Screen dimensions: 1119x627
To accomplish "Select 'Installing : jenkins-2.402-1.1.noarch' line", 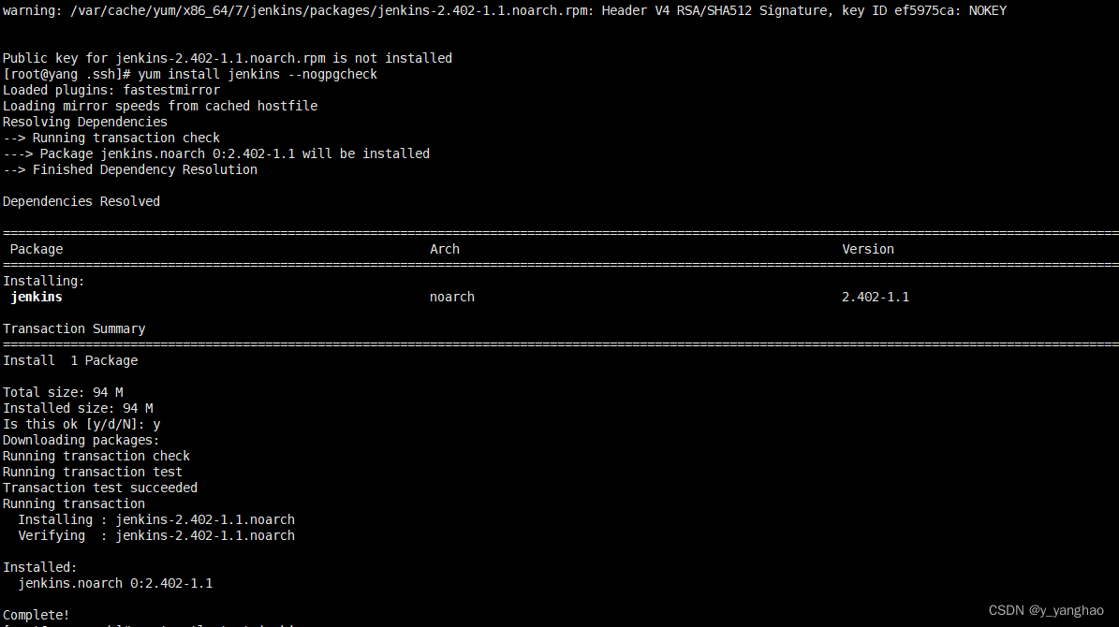I will [x=156, y=520].
